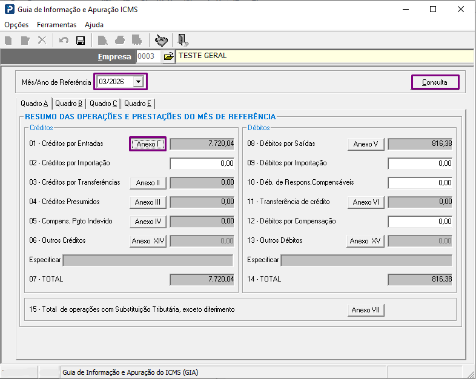This screenshot has width=476, height=379.
Task: Open the Ajuda menu
Action: tap(94, 25)
